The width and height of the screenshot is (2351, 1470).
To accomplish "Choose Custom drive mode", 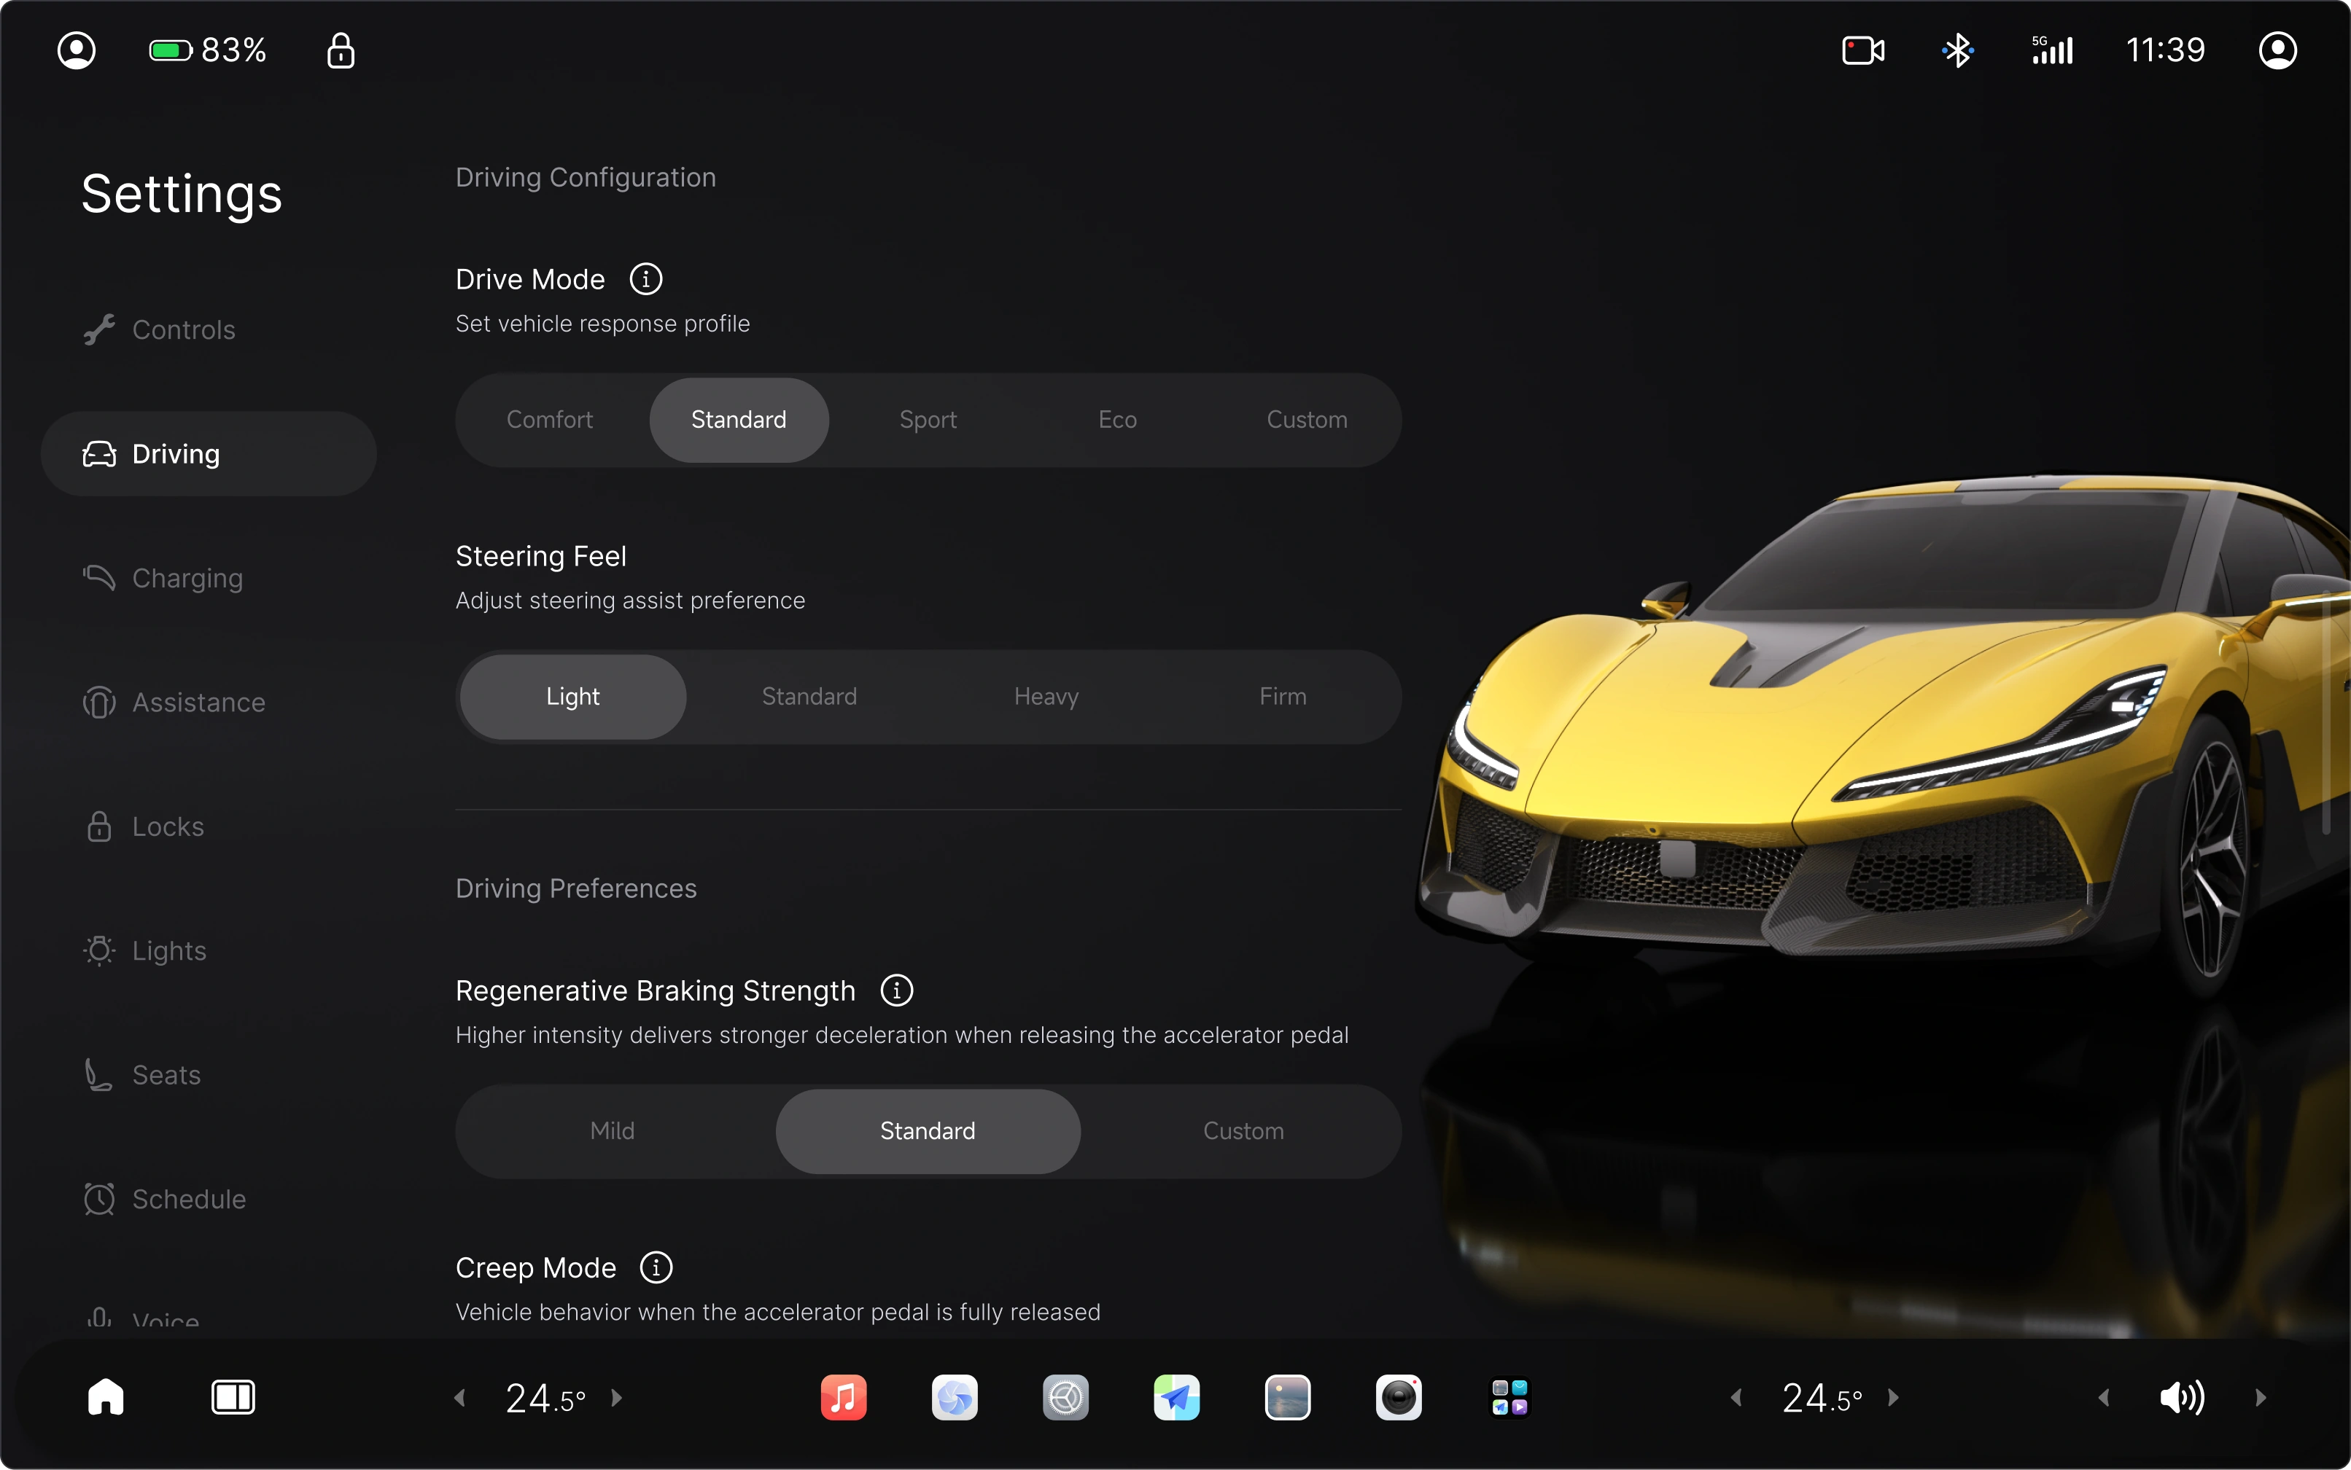I will click(1306, 420).
